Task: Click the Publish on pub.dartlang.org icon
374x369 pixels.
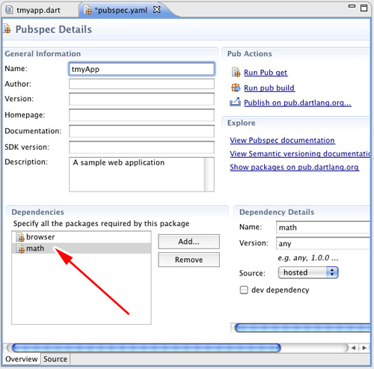Action: (x=235, y=102)
